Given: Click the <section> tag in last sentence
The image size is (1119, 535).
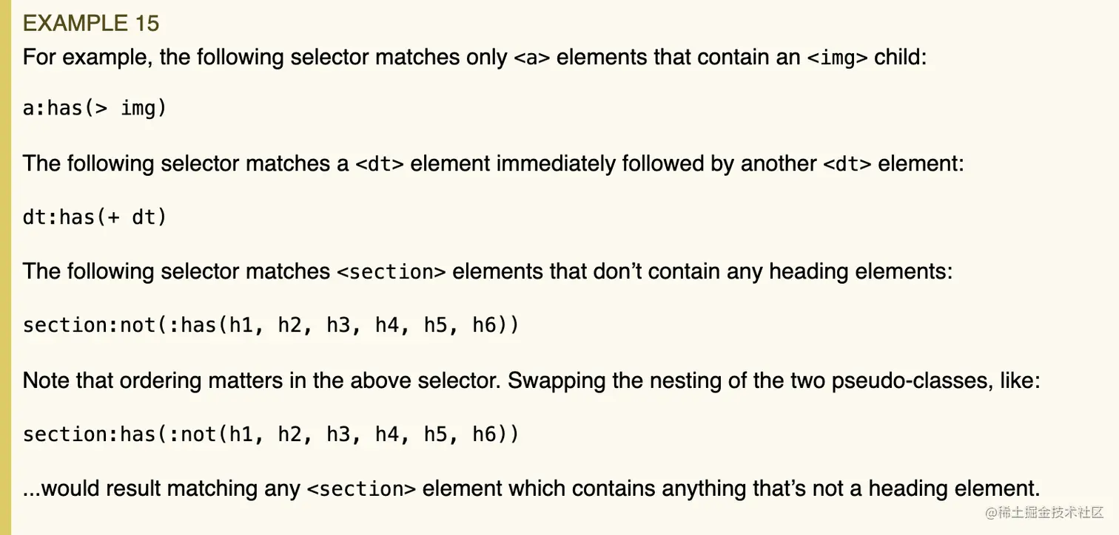Looking at the screenshot, I should click(361, 489).
